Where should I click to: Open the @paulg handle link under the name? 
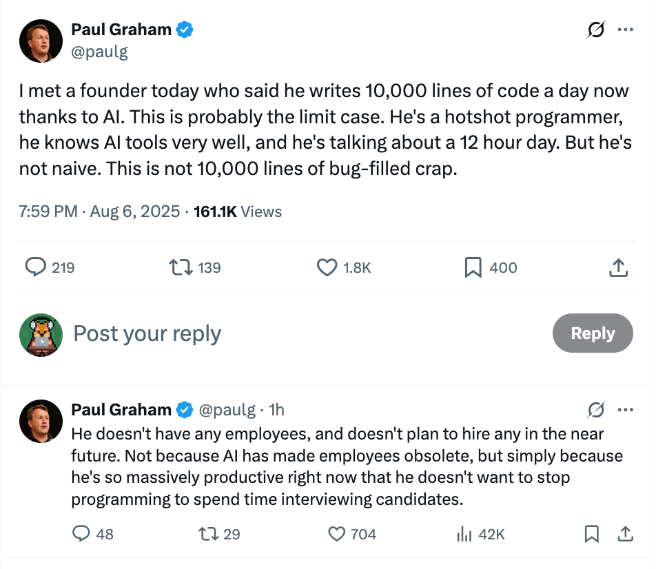click(x=99, y=52)
